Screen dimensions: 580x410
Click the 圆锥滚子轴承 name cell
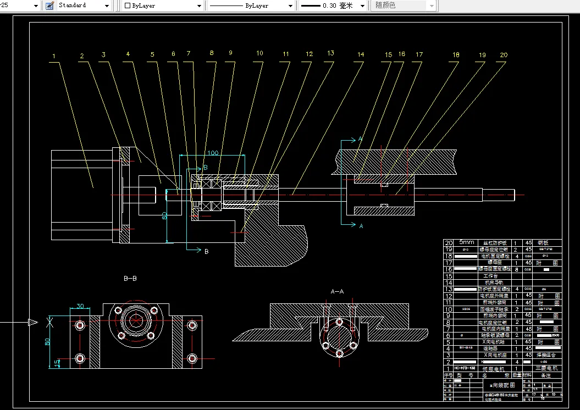click(x=494, y=309)
